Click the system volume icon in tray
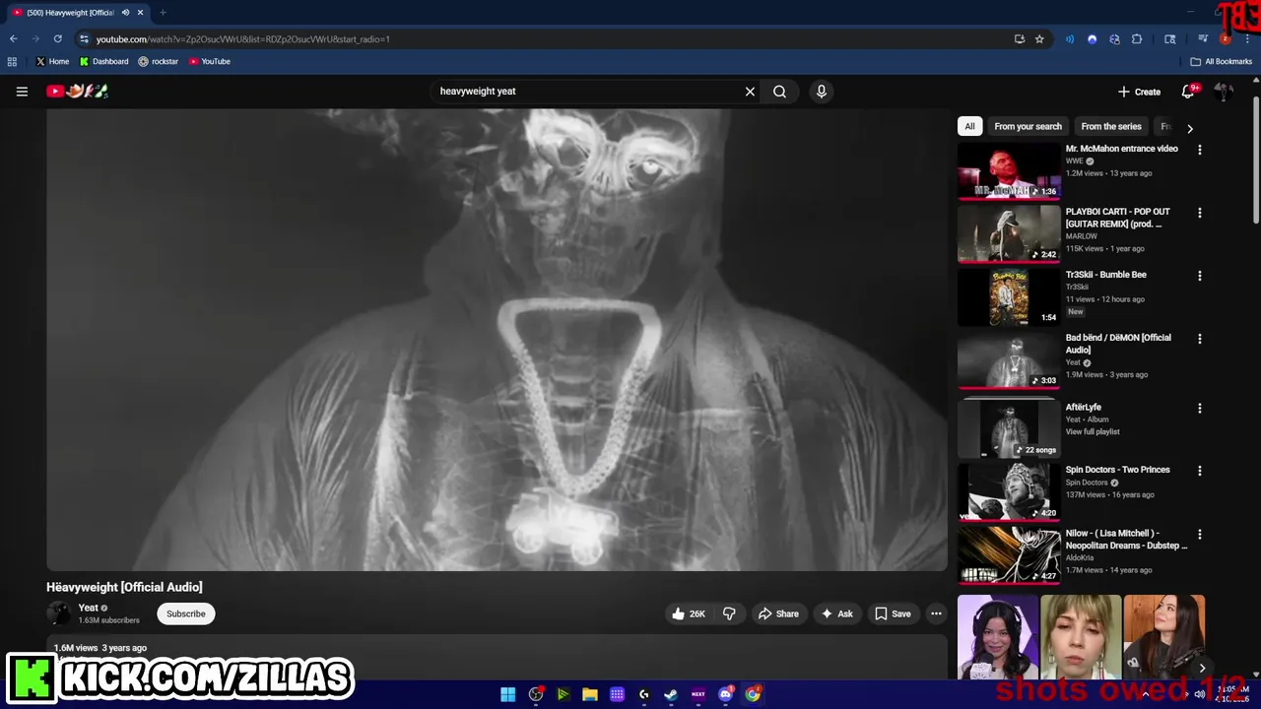The image size is (1261, 709). pos(1199,694)
